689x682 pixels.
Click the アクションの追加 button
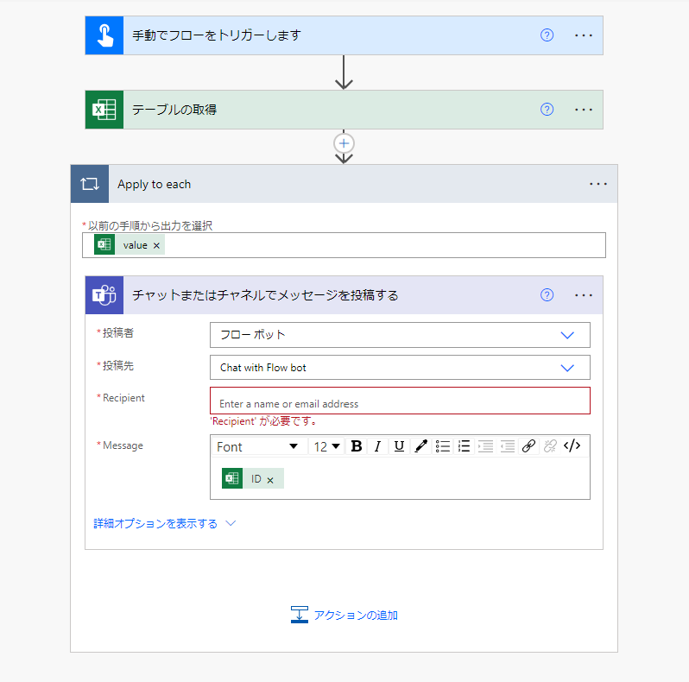pos(344,616)
